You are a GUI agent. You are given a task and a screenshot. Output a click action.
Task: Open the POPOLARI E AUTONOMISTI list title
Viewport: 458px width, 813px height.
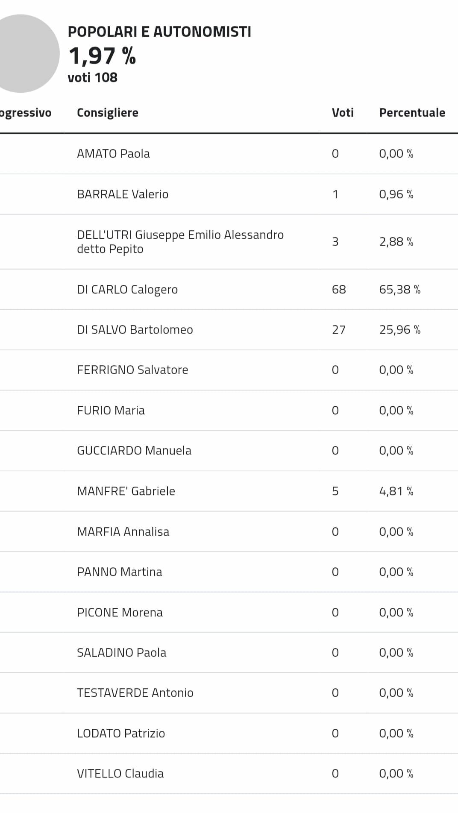point(159,32)
